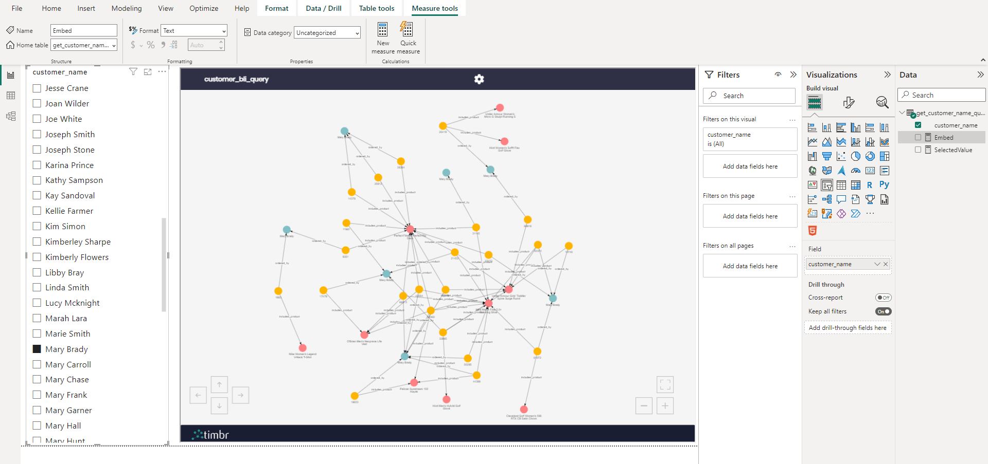
Task: Choose the Decomposition tree visual
Action: click(x=827, y=199)
